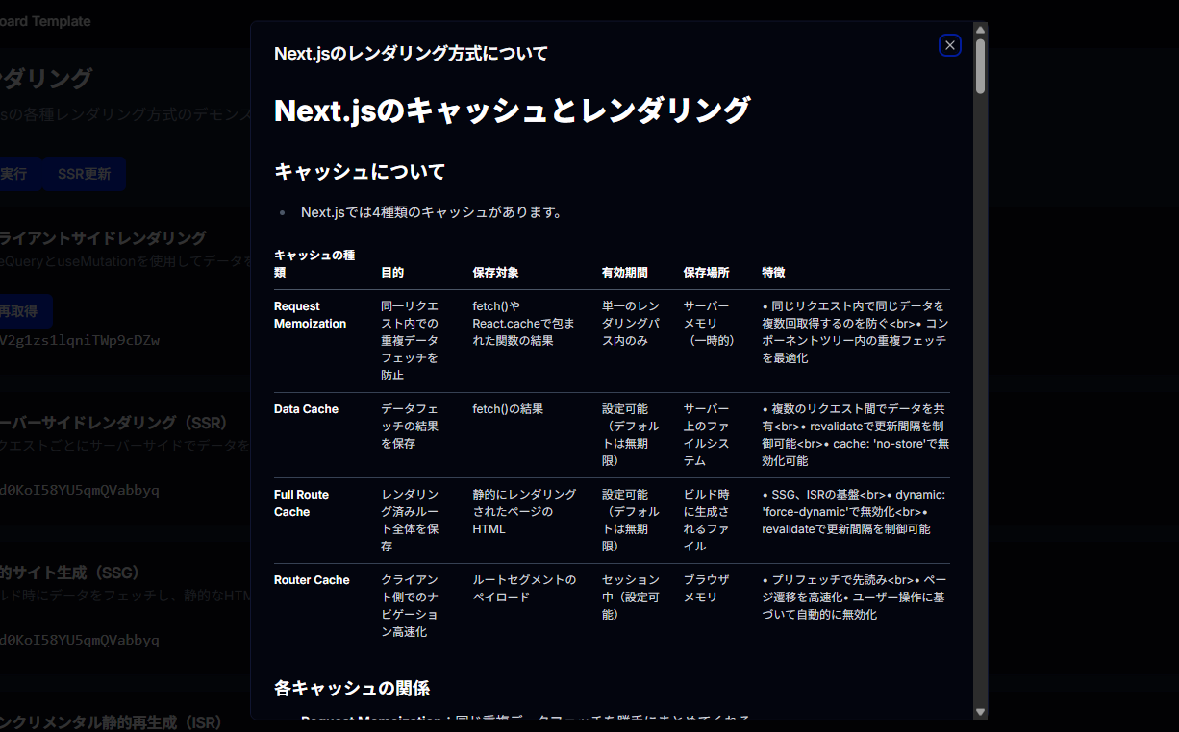Click the '同一リクエスト内での重複データフェッチを防止' cell

click(x=410, y=341)
